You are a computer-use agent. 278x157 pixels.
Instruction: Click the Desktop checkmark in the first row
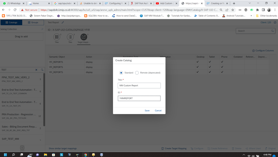(198, 62)
